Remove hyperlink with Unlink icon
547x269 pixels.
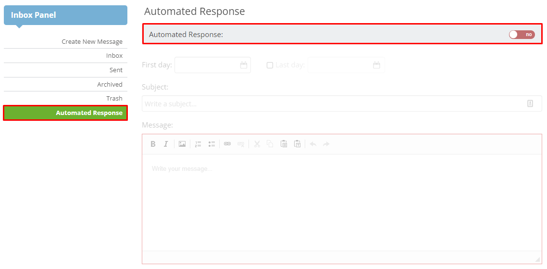coord(241,144)
